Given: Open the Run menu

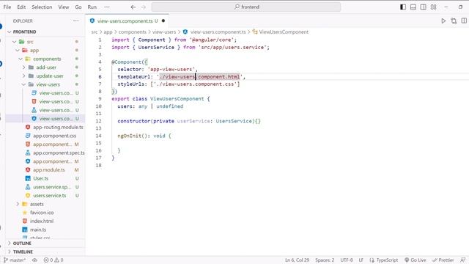Looking at the screenshot, I should pos(92,7).
